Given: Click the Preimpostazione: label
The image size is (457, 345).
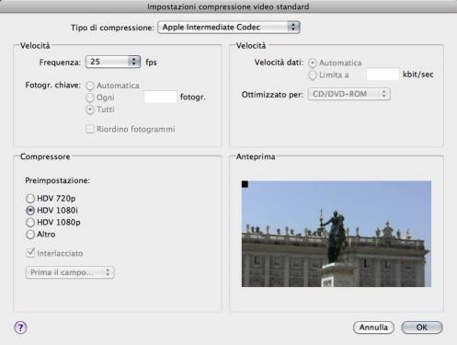Looking at the screenshot, I should point(58,180).
